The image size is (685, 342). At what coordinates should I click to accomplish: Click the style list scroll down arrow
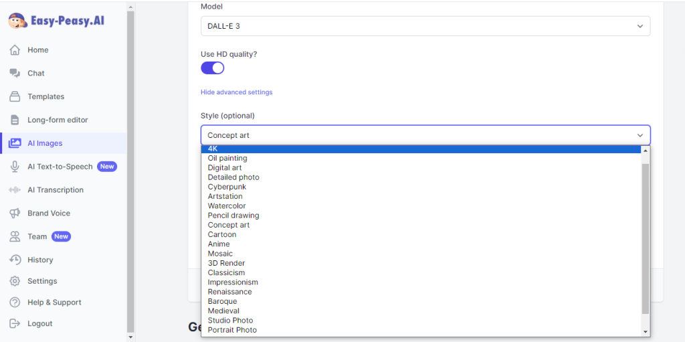(x=646, y=332)
